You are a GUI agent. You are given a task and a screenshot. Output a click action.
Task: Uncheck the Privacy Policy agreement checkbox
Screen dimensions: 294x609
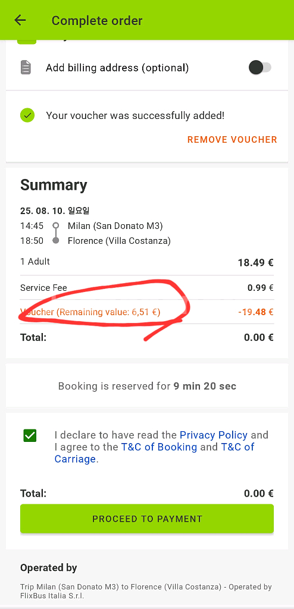[x=30, y=435]
